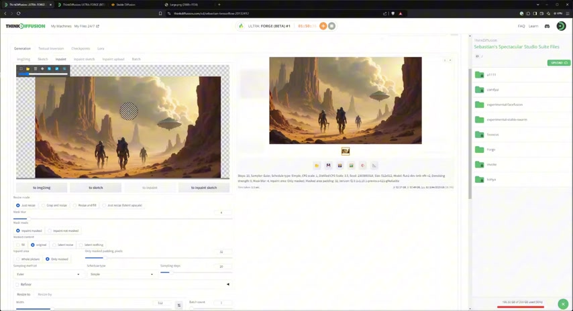Click the green Upload button
Screen dimensions: 573x311
tap(558, 63)
